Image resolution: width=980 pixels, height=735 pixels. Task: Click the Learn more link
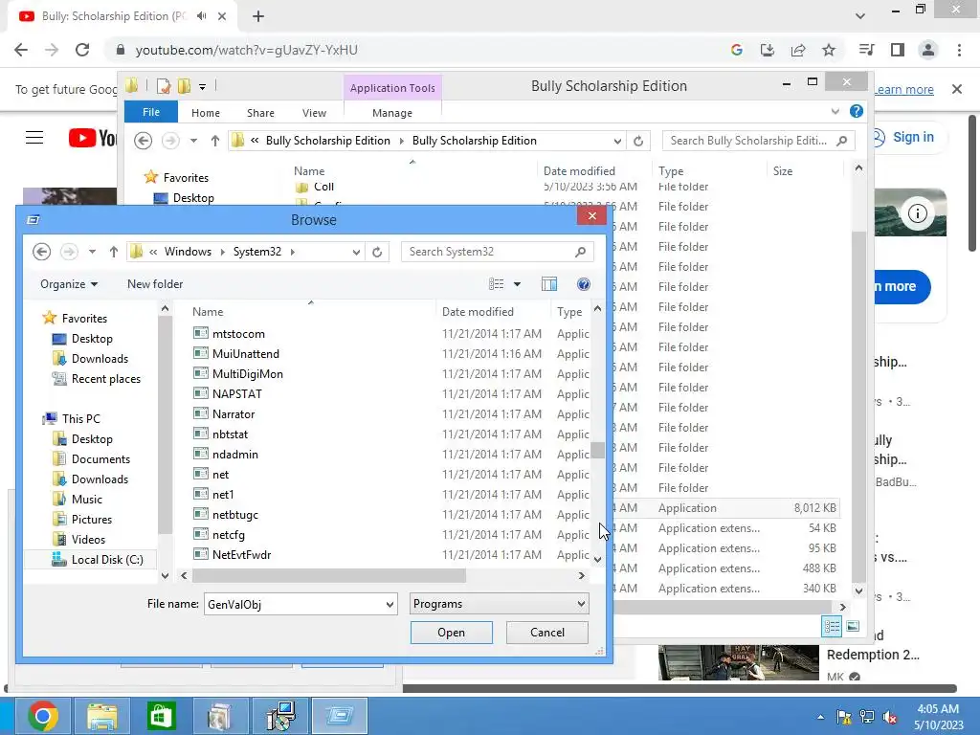pos(903,90)
